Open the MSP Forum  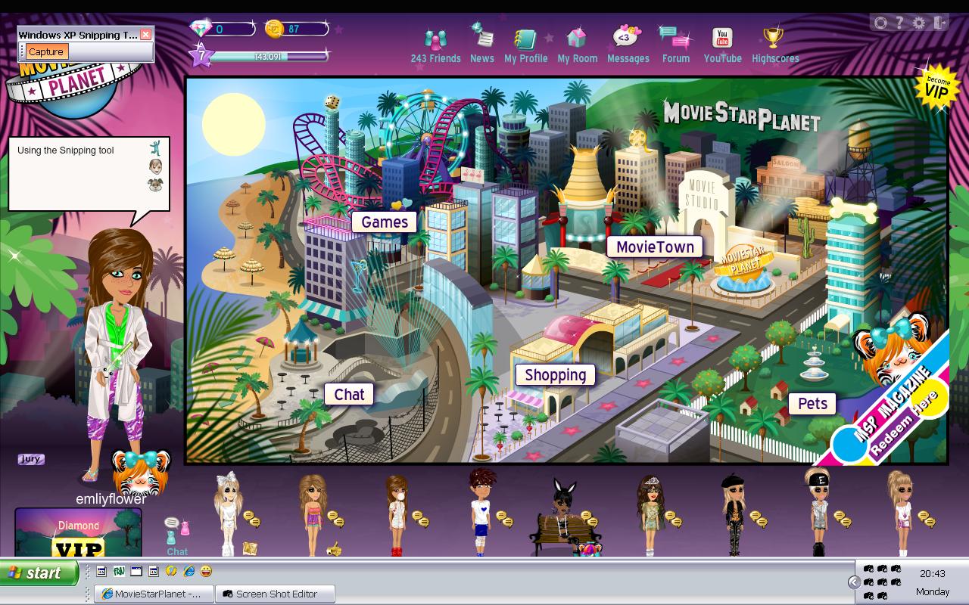[x=675, y=44]
